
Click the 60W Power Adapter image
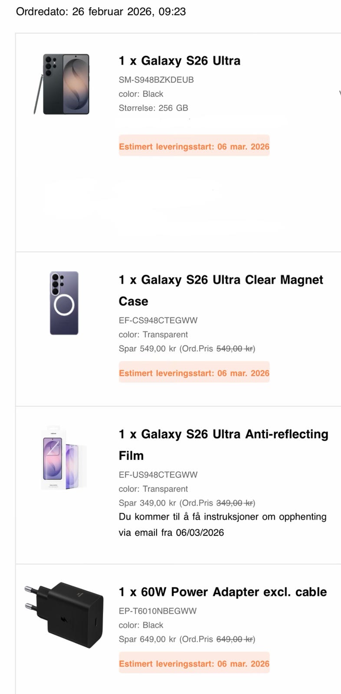(64, 615)
